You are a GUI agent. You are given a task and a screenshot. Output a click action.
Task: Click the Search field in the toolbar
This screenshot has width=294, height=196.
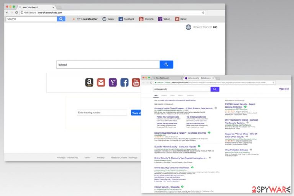pos(31,19)
